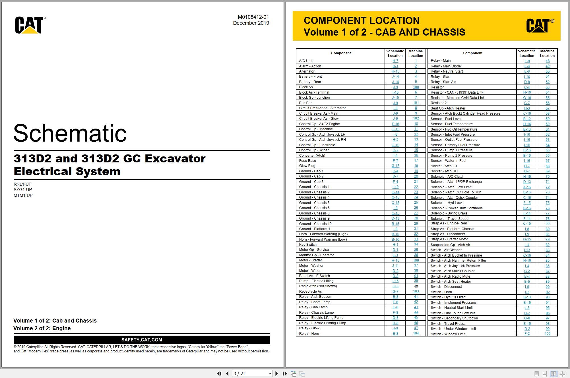Click machine location 14 for Control Gp - Electronic
This screenshot has width=570, height=378.
(x=416, y=145)
